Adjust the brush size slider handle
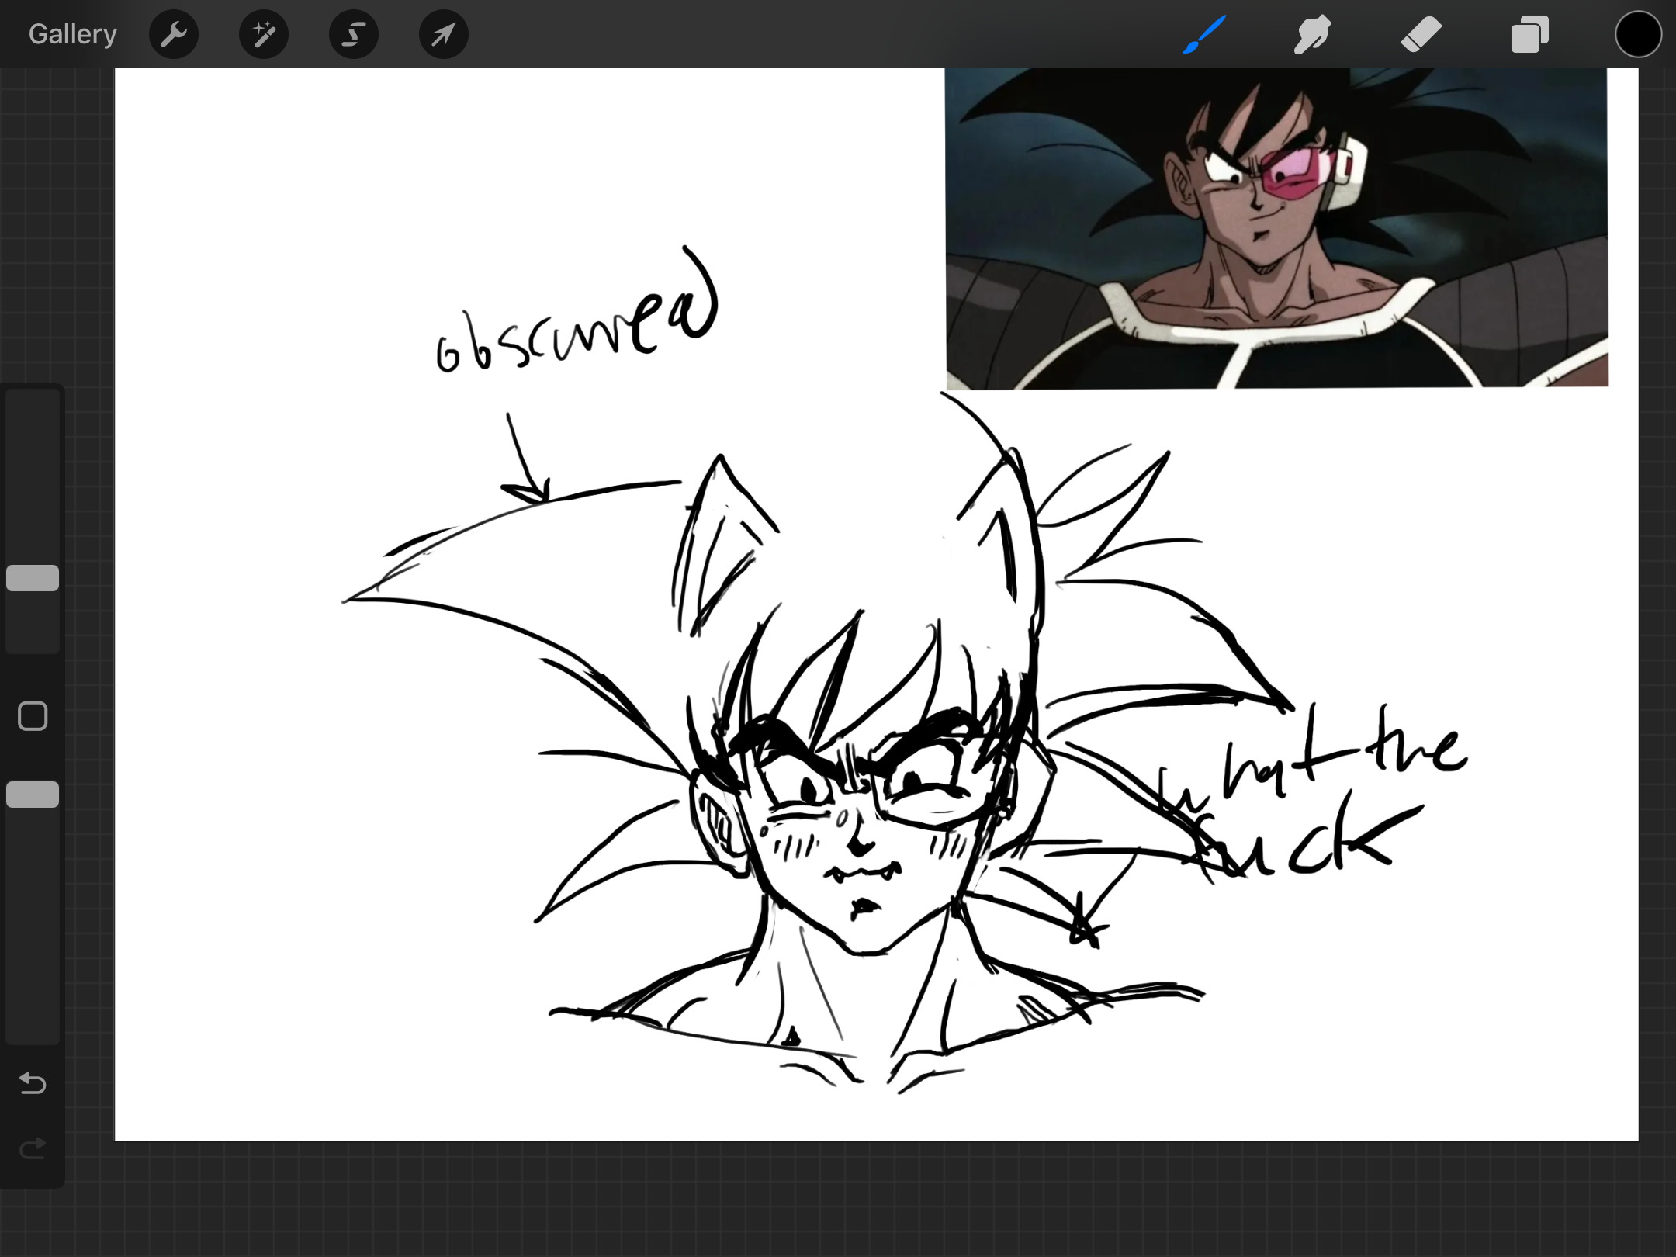 33,578
